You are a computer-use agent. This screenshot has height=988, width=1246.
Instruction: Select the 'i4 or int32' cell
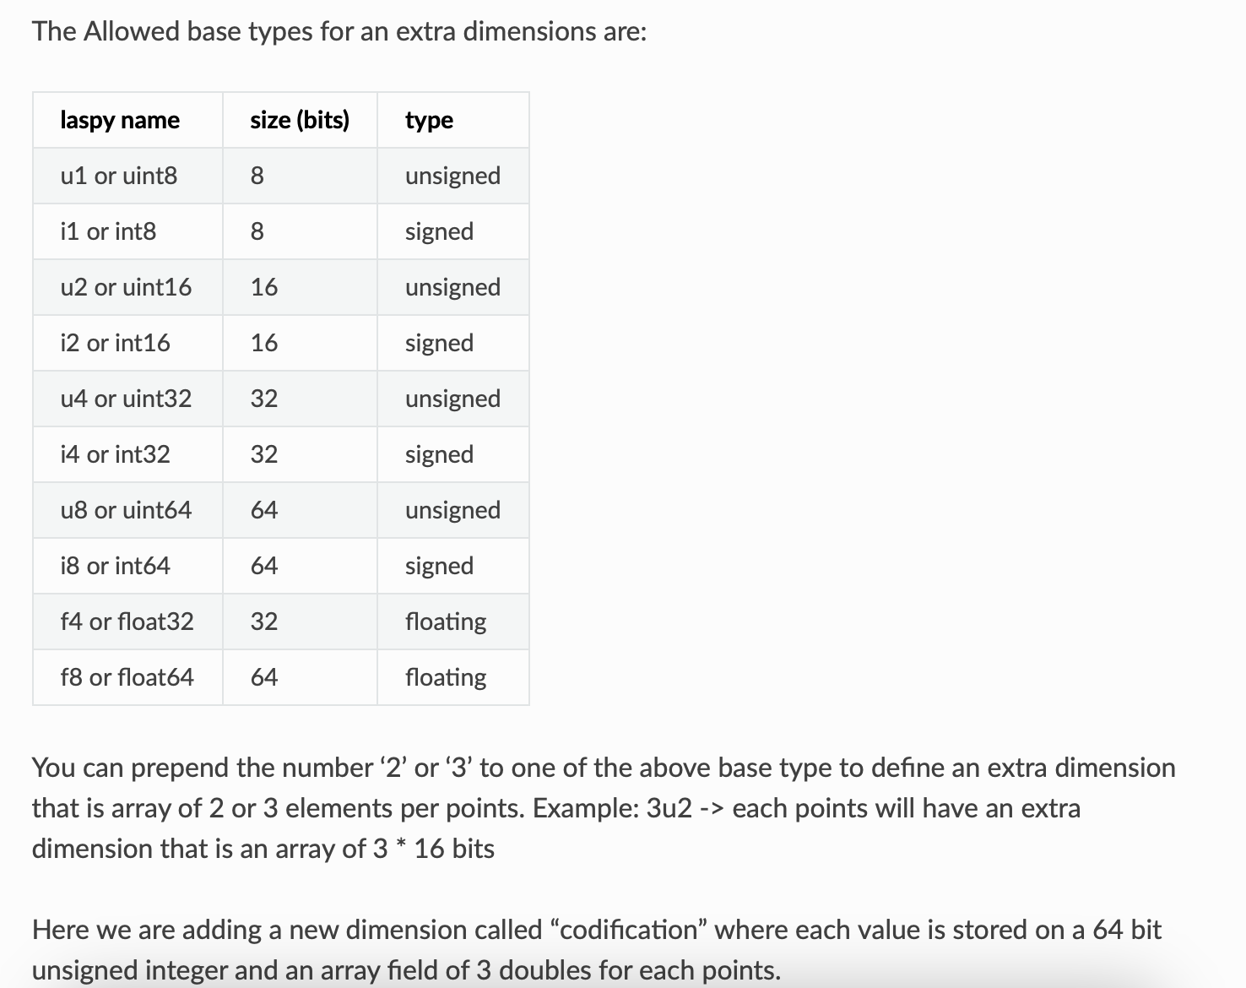pos(115,454)
